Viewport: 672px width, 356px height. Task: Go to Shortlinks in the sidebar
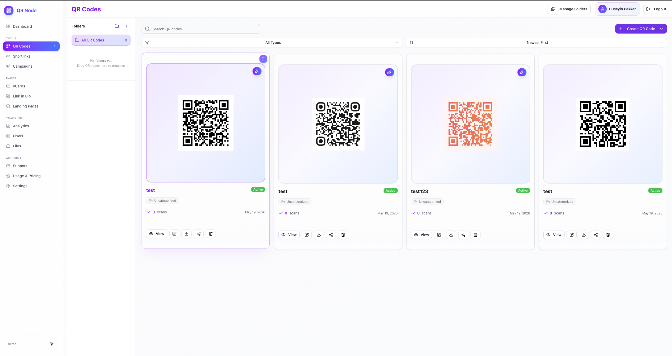click(31, 56)
